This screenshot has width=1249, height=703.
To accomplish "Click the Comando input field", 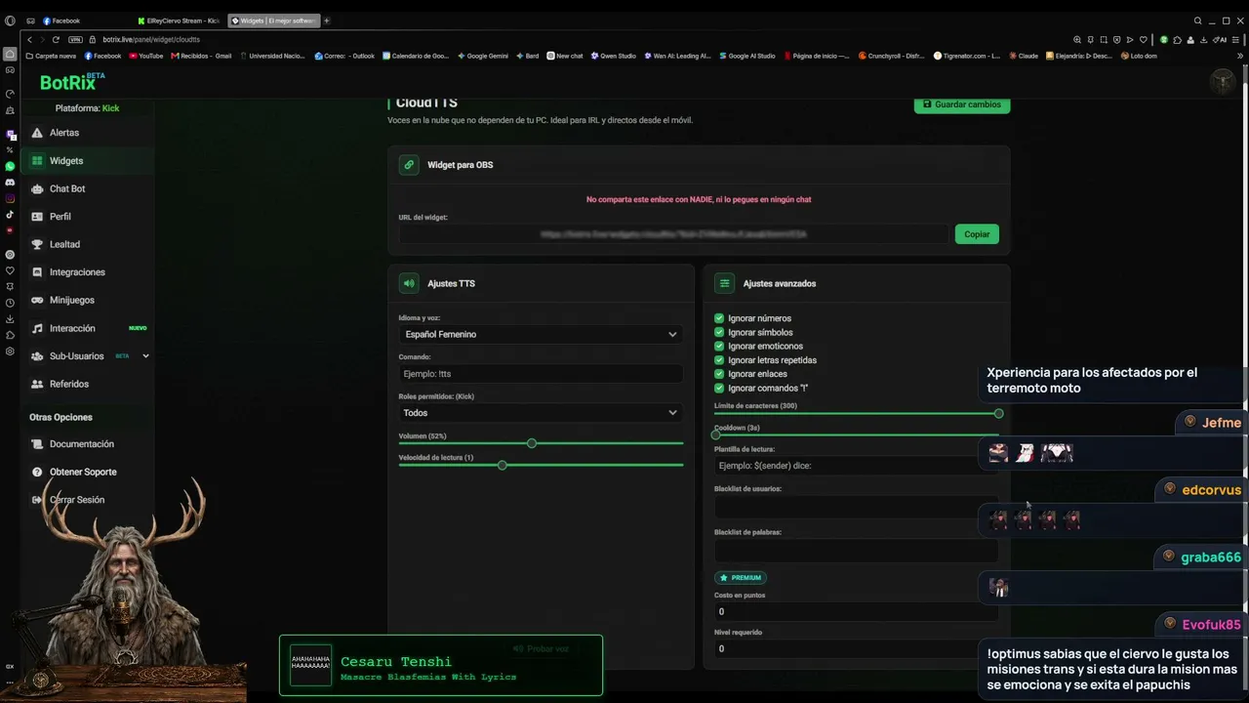I will (x=541, y=374).
